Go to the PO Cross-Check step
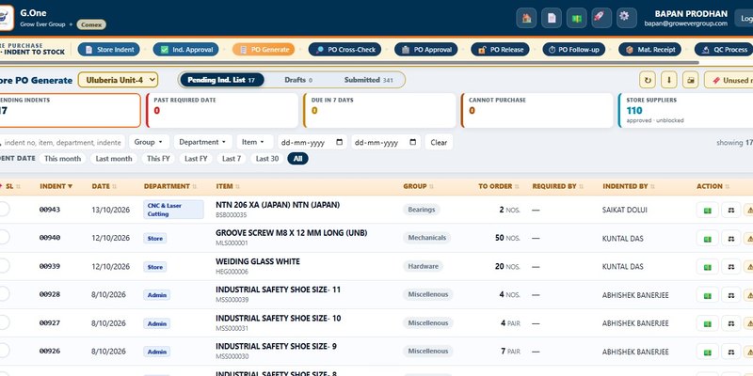Screen dimensions: 753x376 [x=344, y=50]
